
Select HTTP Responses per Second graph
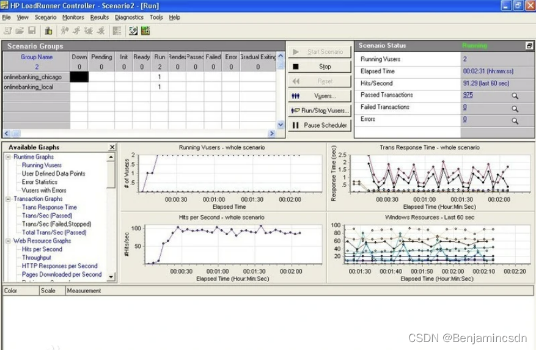pos(59,266)
